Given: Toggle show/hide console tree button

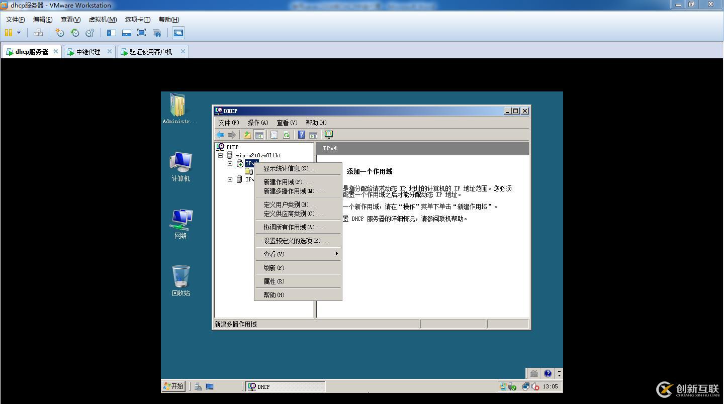Looking at the screenshot, I should (259, 135).
